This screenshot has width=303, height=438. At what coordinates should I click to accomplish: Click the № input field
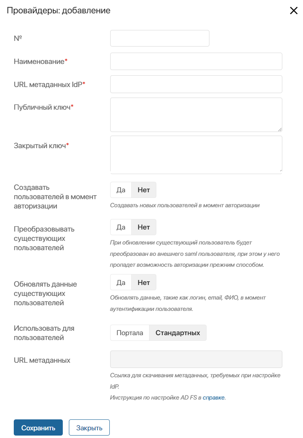pyautogui.click(x=160, y=38)
